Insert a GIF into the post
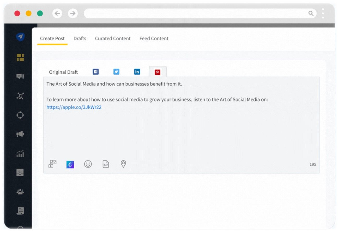 click(x=106, y=164)
